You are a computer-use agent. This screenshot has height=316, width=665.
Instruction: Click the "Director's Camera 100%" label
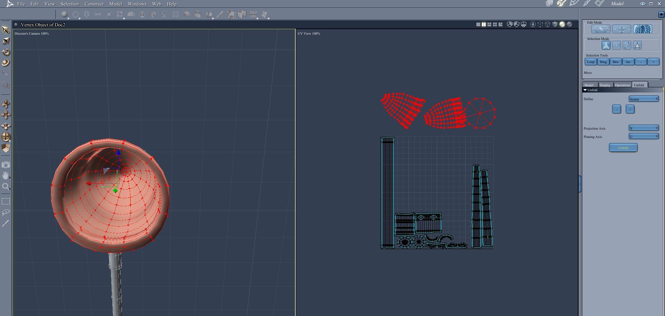pyautogui.click(x=32, y=34)
